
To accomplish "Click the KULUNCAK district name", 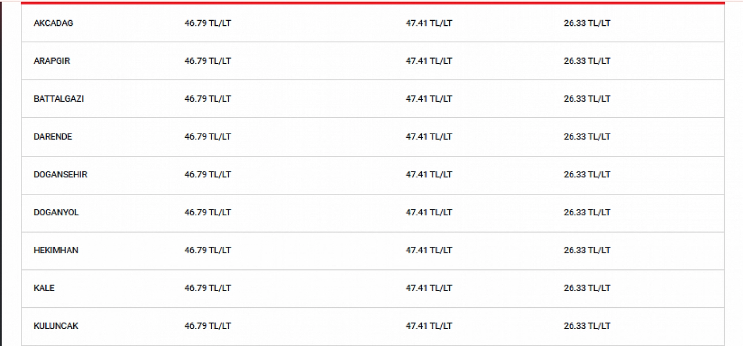I will 56,326.
